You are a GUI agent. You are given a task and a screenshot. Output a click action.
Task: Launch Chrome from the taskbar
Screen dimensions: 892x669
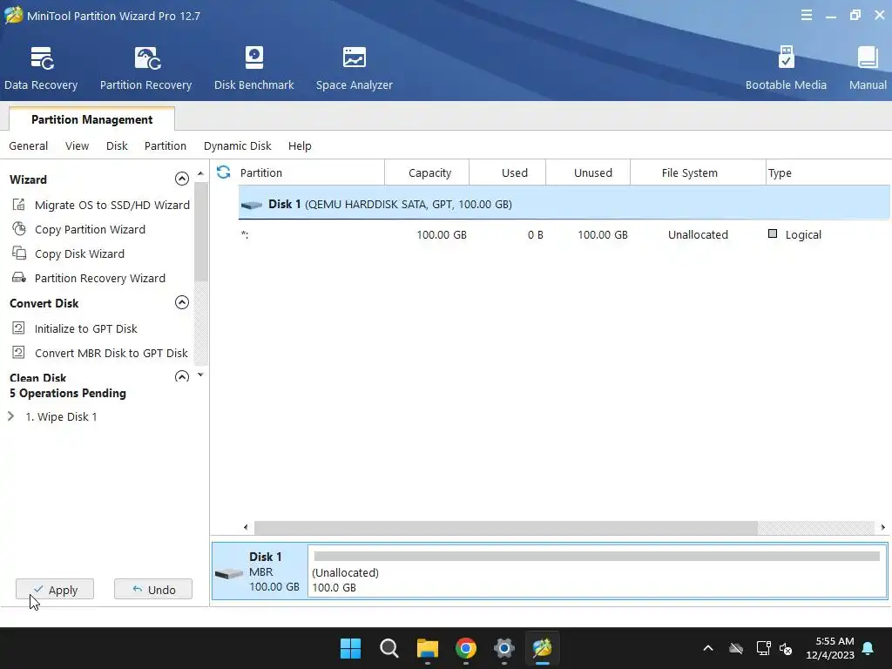(x=466, y=648)
